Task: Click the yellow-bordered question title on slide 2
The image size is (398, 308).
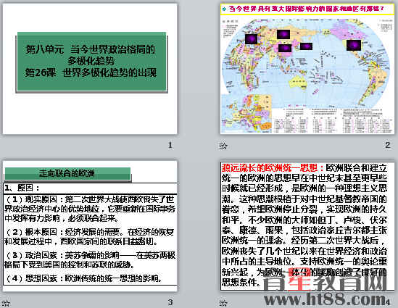Action: click(x=307, y=9)
